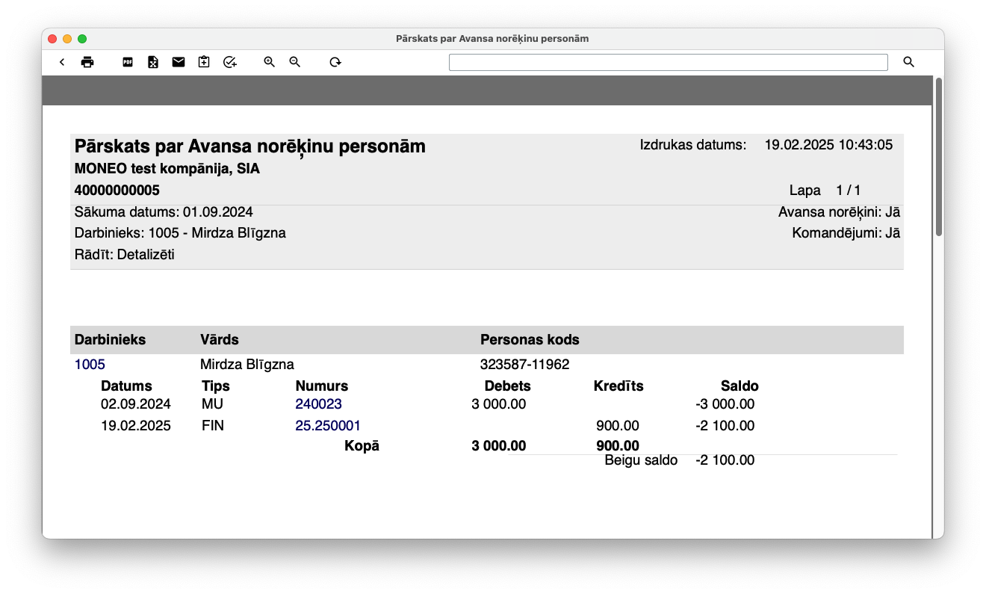Click MONEO test kompānija, SIA text
The height and width of the screenshot is (594, 986).
[167, 169]
